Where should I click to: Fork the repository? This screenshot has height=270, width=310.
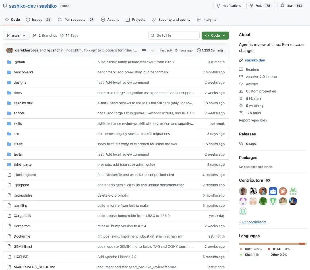coord(260,5)
